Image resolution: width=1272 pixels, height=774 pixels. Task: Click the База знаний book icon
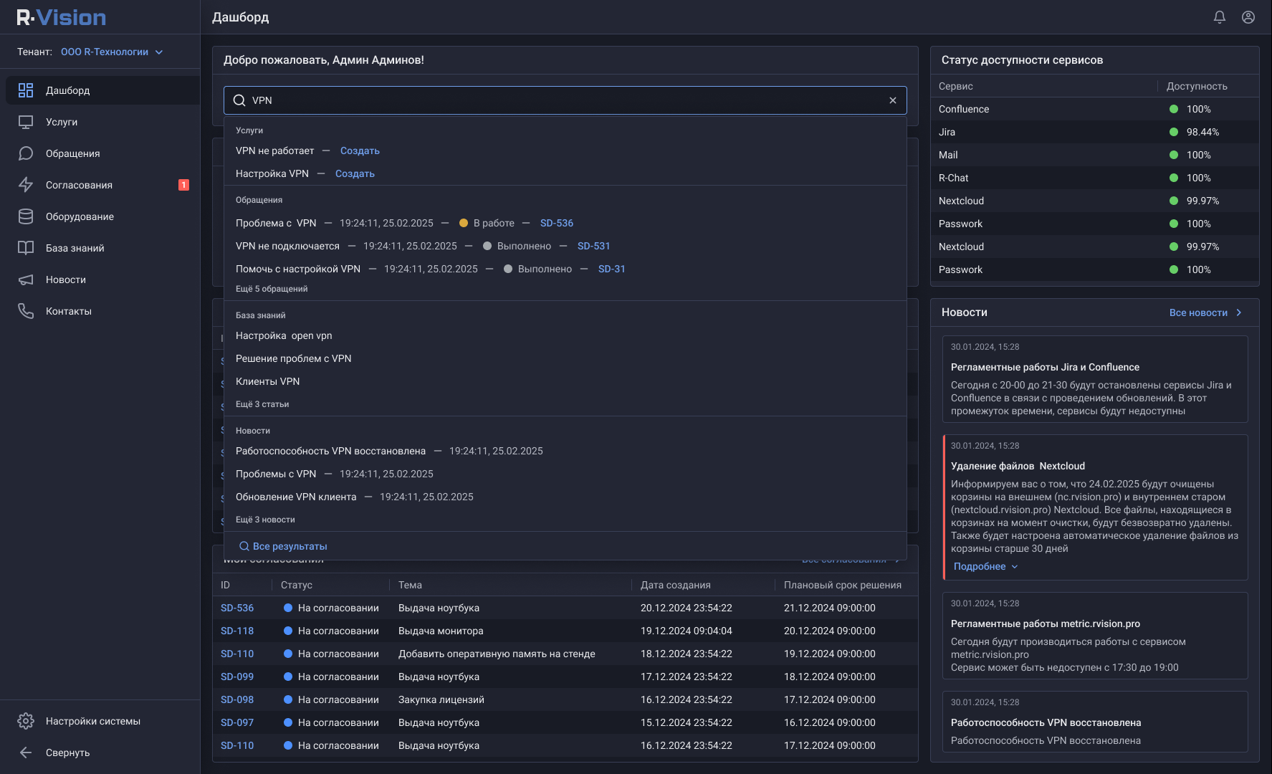pos(26,248)
